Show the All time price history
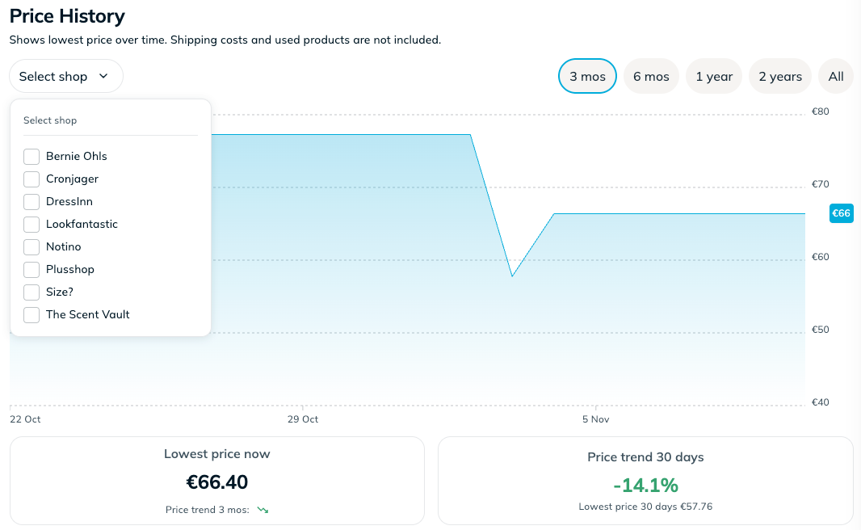Image resolution: width=861 pixels, height=530 pixels. tap(836, 75)
